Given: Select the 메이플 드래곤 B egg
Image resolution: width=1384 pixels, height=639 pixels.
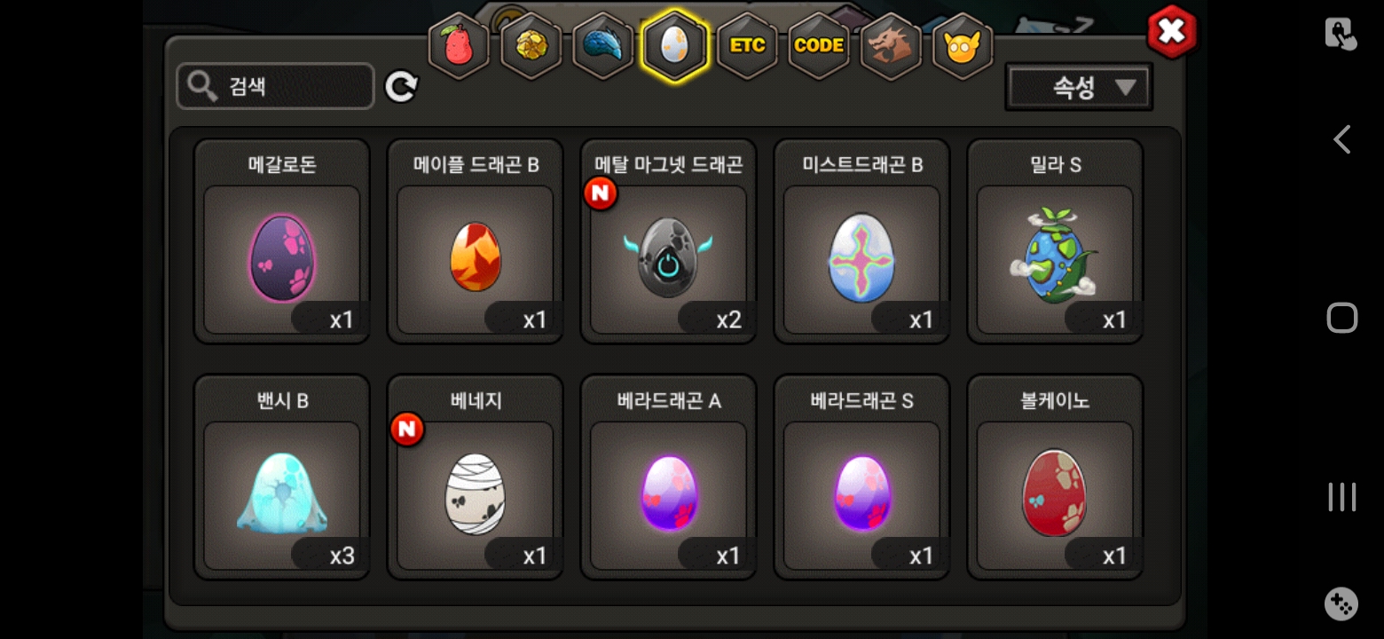Looking at the screenshot, I should coord(476,241).
